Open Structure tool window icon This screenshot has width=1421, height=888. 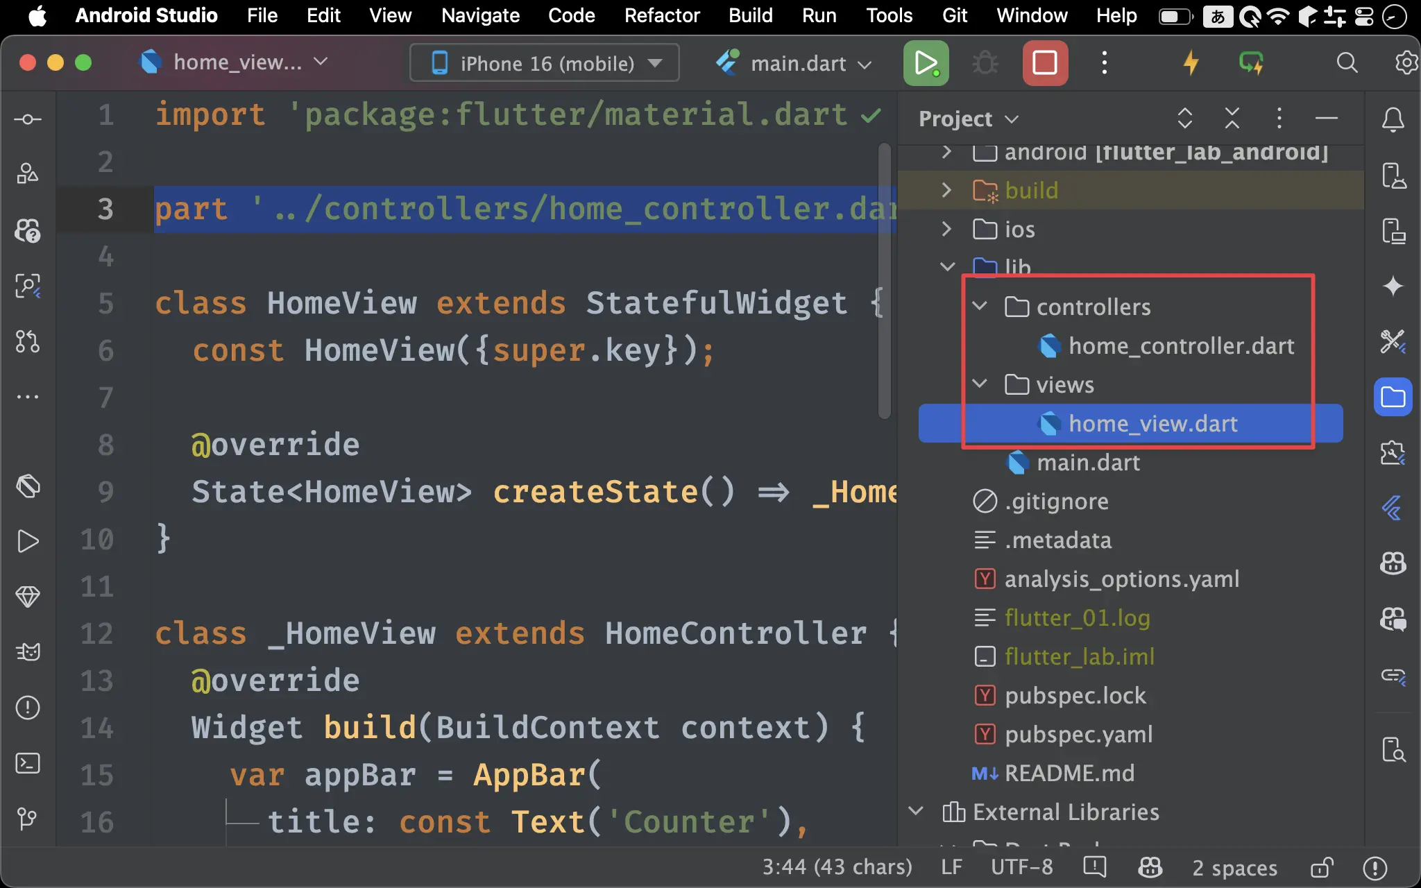pos(28,174)
